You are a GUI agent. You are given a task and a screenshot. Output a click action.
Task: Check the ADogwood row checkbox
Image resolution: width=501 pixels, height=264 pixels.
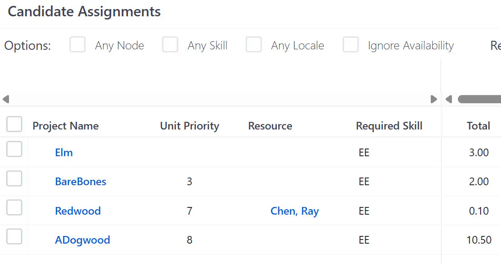14,236
